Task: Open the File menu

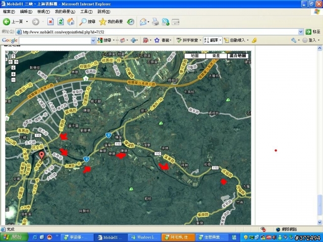Action: (9, 12)
